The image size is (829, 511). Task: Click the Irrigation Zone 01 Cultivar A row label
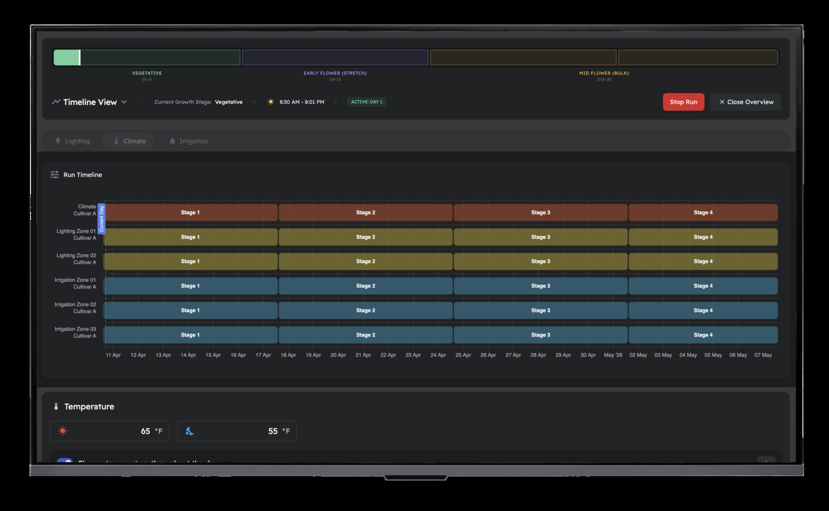coord(75,283)
